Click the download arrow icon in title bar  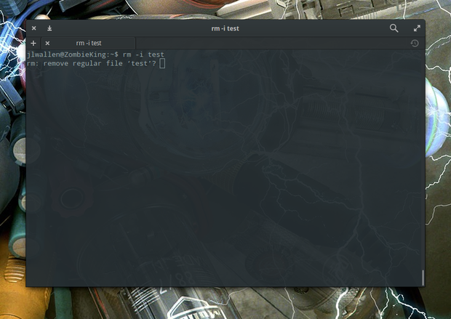point(49,28)
